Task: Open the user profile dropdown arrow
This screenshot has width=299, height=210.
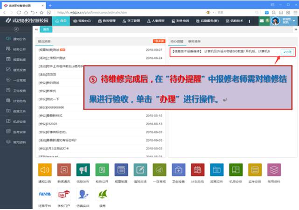Action: [x=294, y=21]
